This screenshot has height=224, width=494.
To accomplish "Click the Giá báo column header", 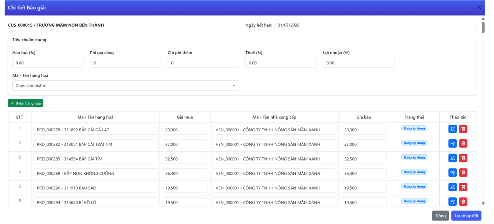I will 364,117.
